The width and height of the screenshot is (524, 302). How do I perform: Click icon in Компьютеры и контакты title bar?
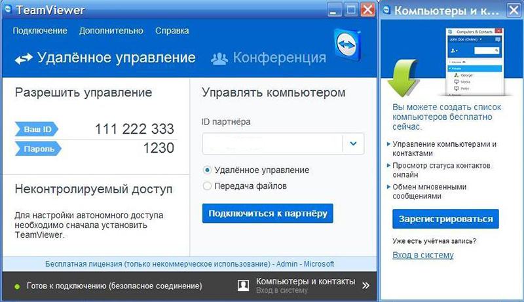[386, 9]
